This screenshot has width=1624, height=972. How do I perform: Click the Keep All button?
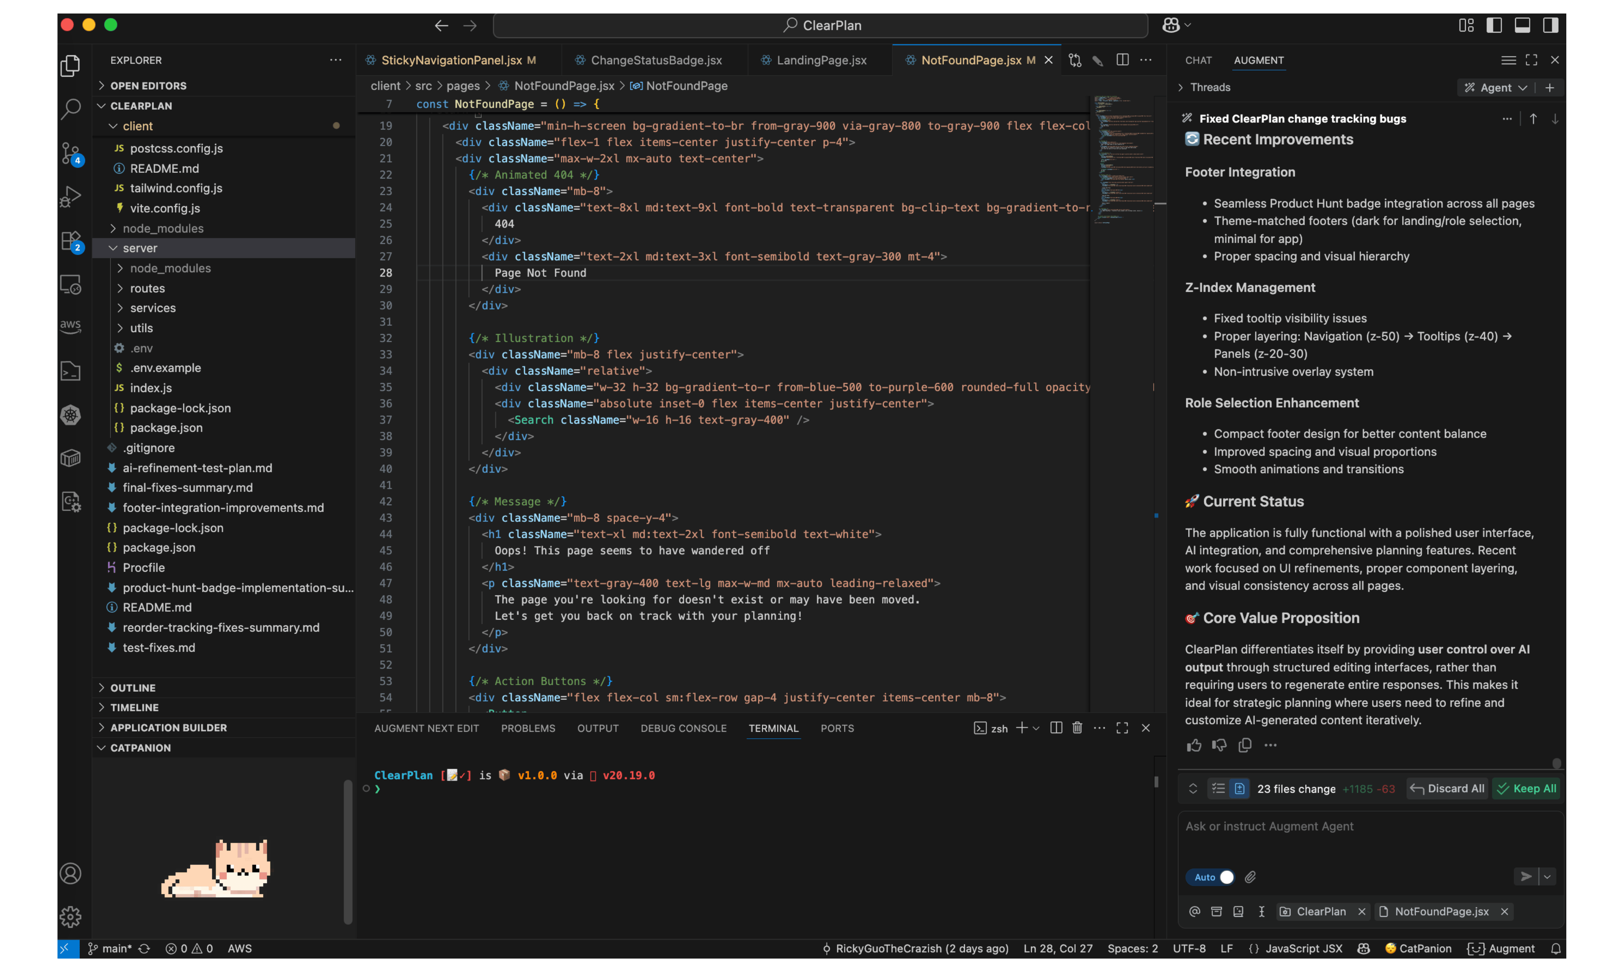tap(1527, 788)
